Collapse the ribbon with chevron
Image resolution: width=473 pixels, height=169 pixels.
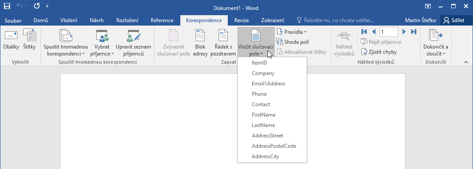466,62
